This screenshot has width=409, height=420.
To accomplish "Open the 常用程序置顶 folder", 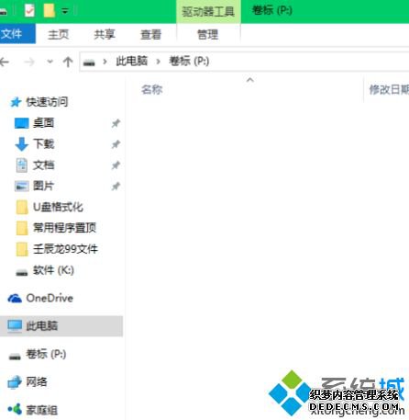I will [64, 228].
